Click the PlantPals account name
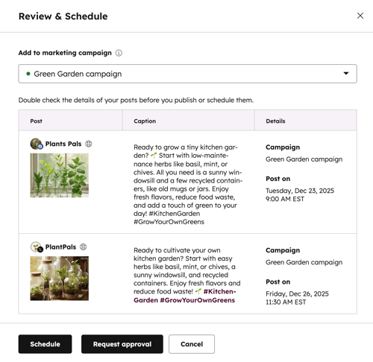 (x=60, y=247)
